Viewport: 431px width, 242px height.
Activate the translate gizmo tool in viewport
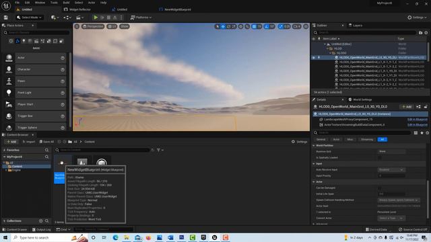(223, 26)
